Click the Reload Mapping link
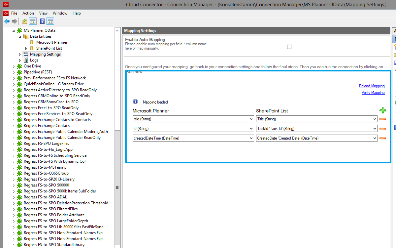Image resolution: width=396 pixels, height=248 pixels. (372, 86)
